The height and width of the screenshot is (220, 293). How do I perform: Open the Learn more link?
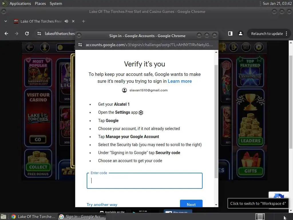coord(180,81)
